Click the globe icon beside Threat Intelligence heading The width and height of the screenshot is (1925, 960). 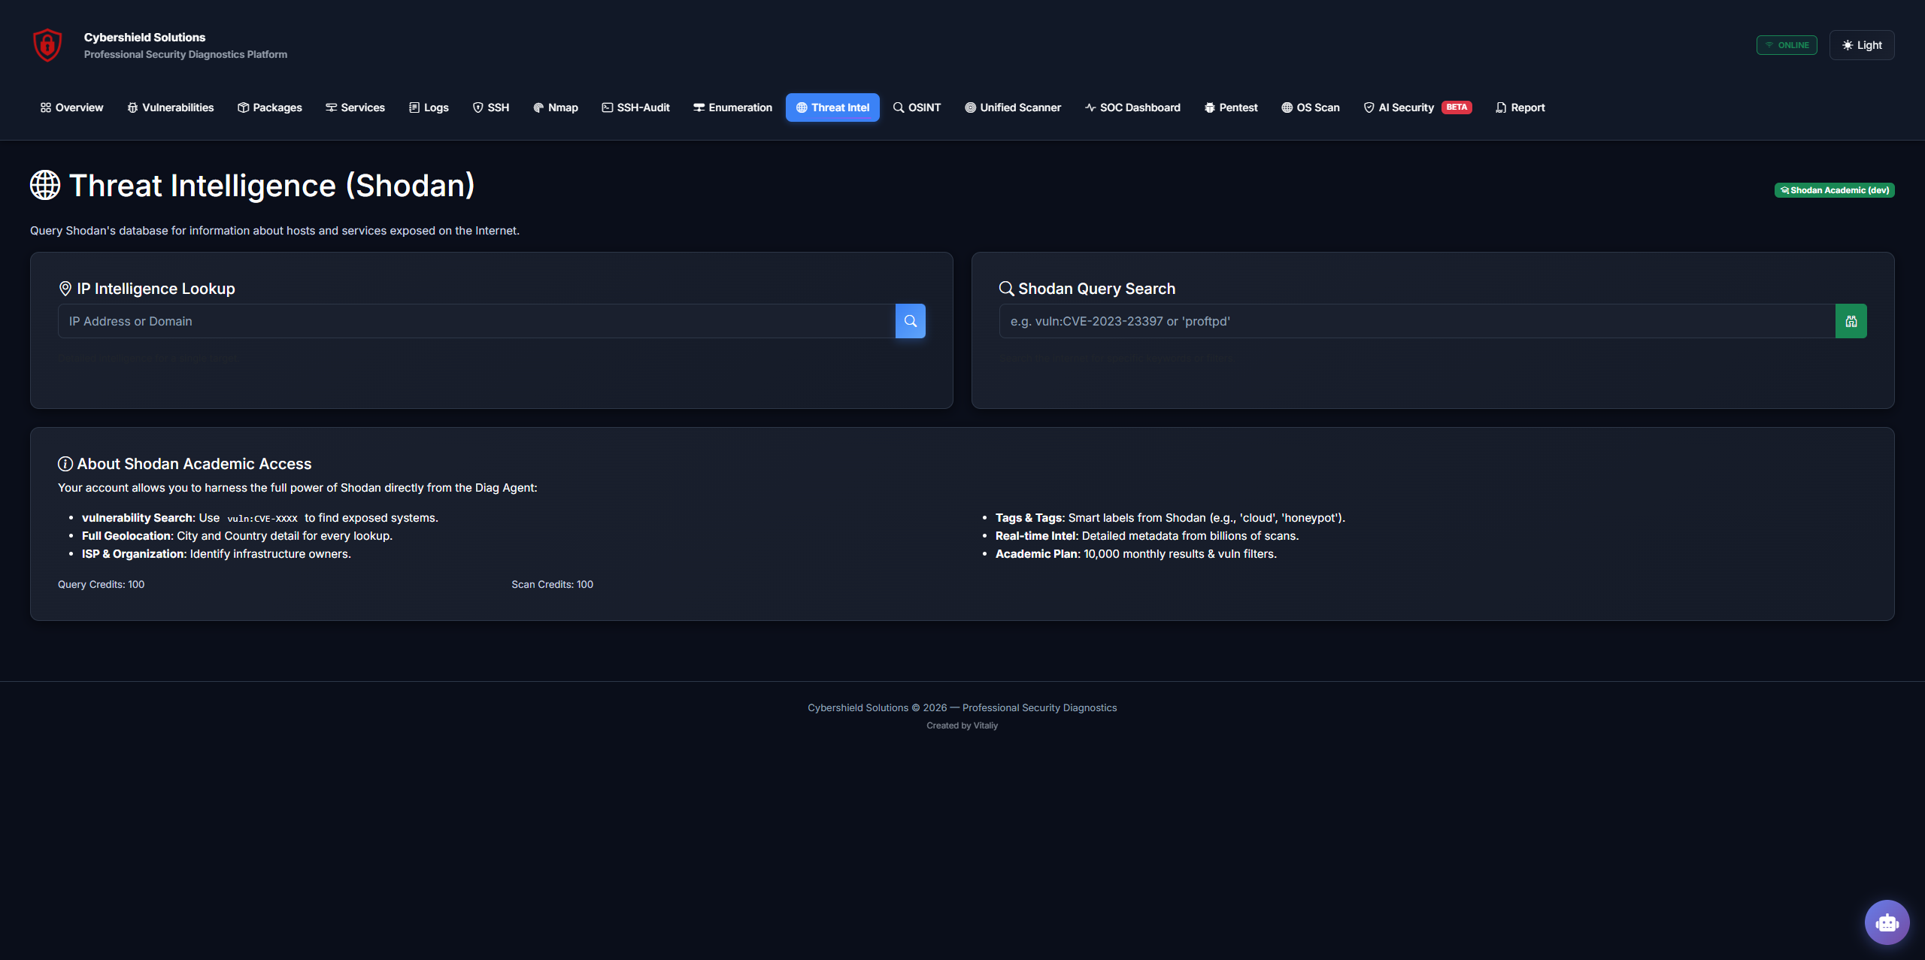(44, 185)
